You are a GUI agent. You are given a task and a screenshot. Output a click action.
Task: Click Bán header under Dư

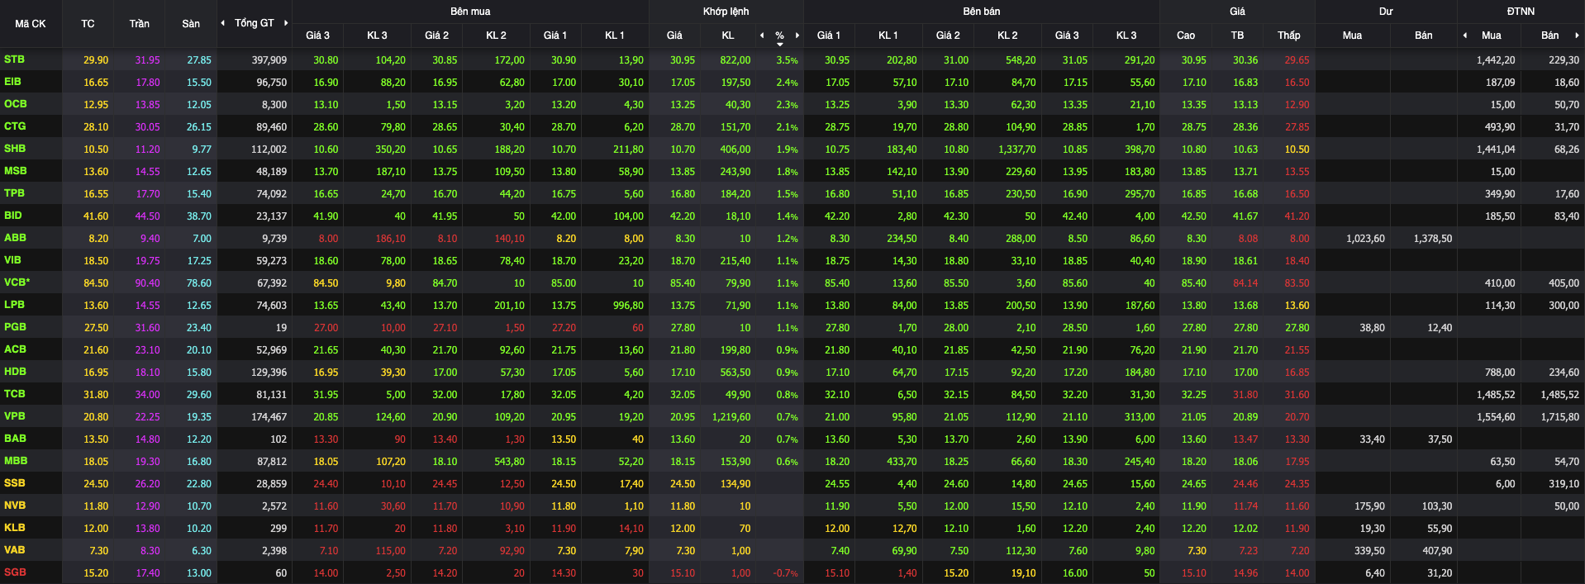(1423, 36)
